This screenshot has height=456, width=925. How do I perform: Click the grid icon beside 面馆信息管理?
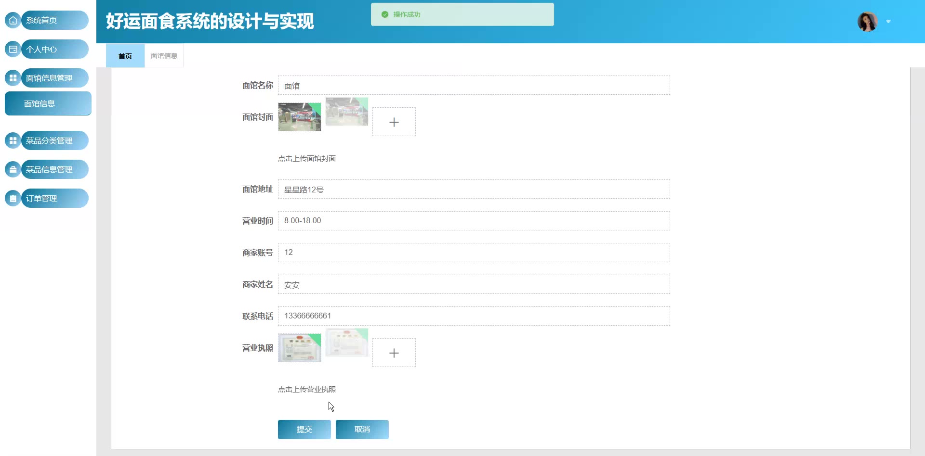pyautogui.click(x=13, y=78)
